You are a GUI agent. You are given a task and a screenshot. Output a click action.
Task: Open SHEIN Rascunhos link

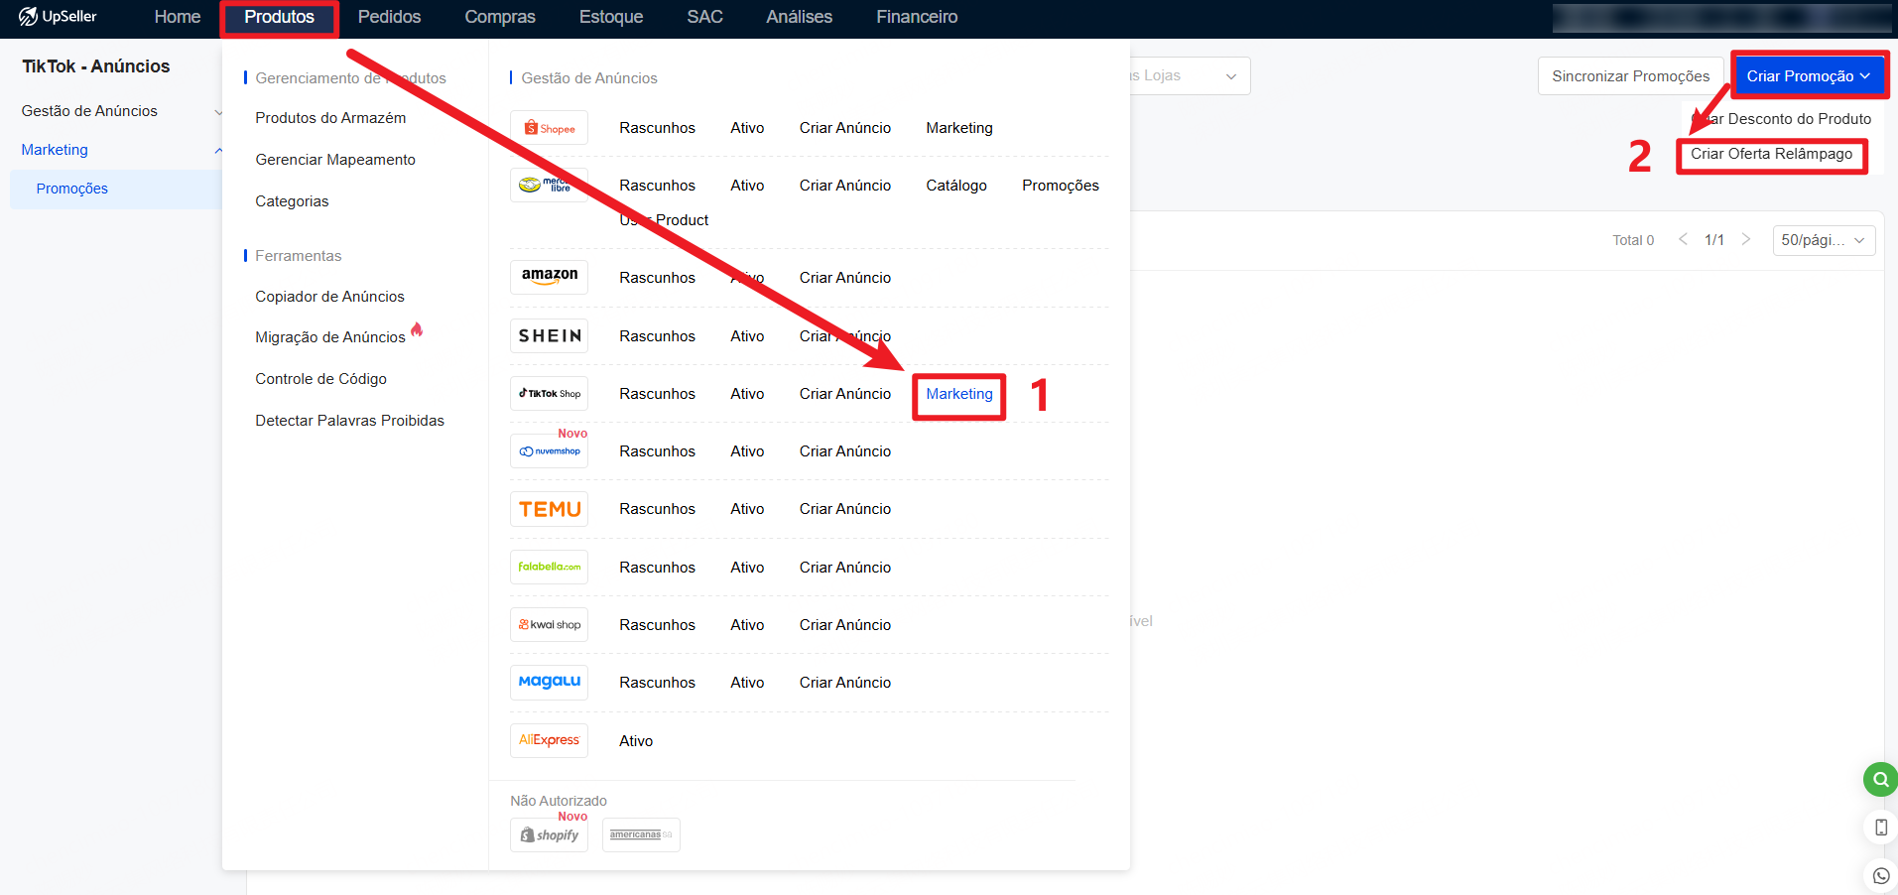click(x=657, y=336)
